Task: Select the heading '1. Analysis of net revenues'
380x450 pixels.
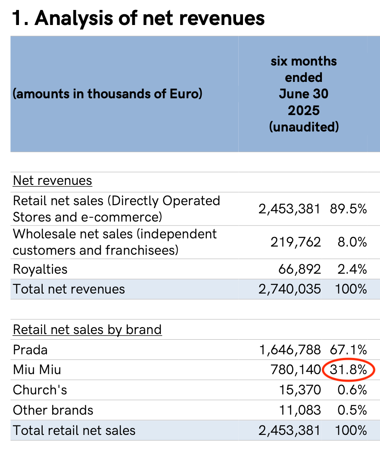Action: [138, 18]
